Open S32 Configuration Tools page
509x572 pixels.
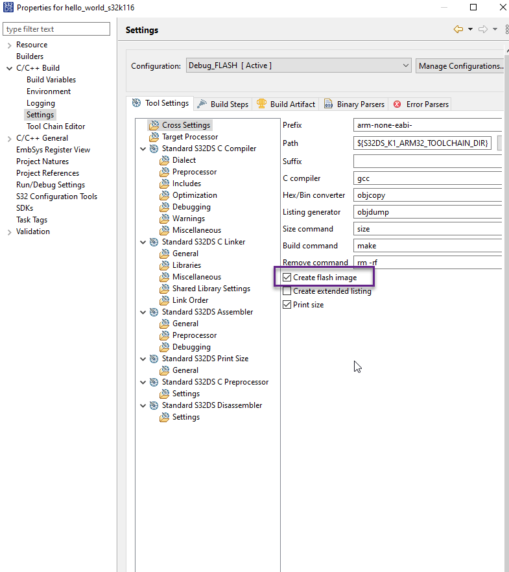56,197
